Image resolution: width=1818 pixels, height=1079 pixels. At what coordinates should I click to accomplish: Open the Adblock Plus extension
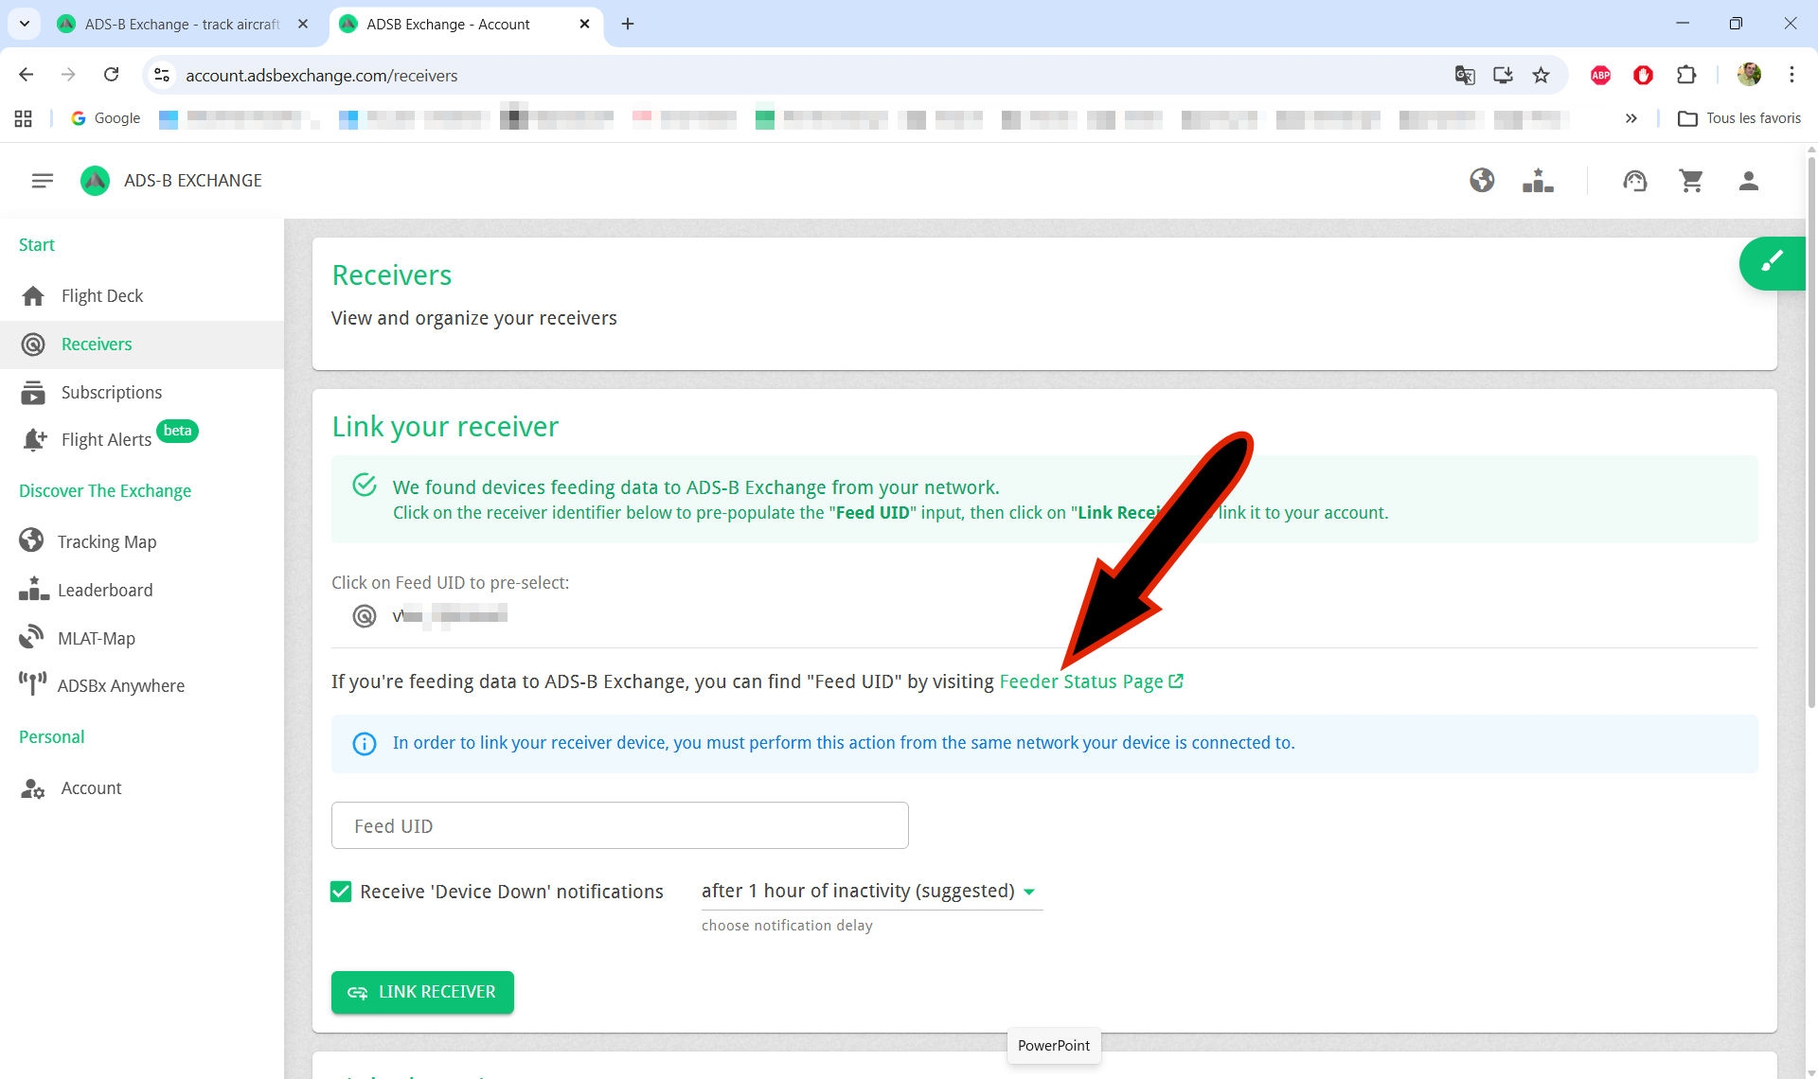coord(1601,75)
